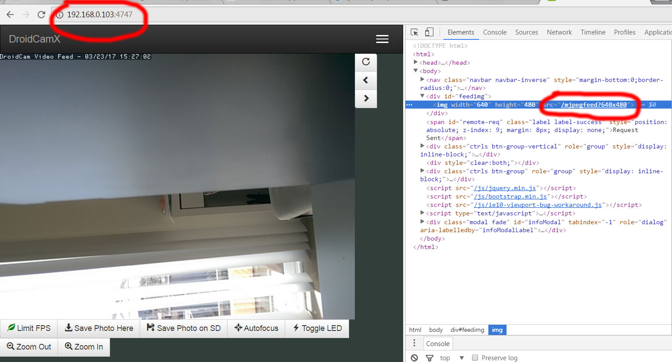The height and width of the screenshot is (362, 672).
Task: Zoom In the camera feed
Action: coord(84,347)
